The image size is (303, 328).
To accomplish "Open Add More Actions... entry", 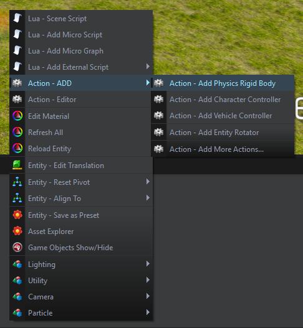I will [223, 149].
